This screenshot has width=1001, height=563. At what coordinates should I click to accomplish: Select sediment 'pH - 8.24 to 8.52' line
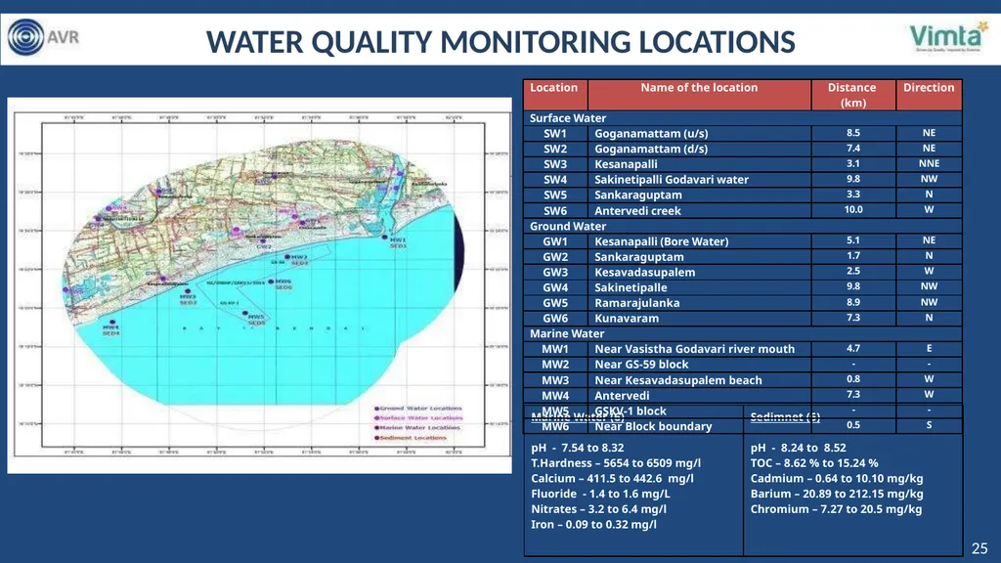798,448
